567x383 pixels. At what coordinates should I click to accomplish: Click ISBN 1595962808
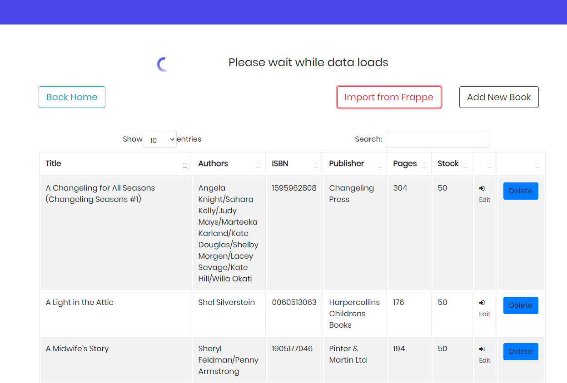[x=294, y=188]
